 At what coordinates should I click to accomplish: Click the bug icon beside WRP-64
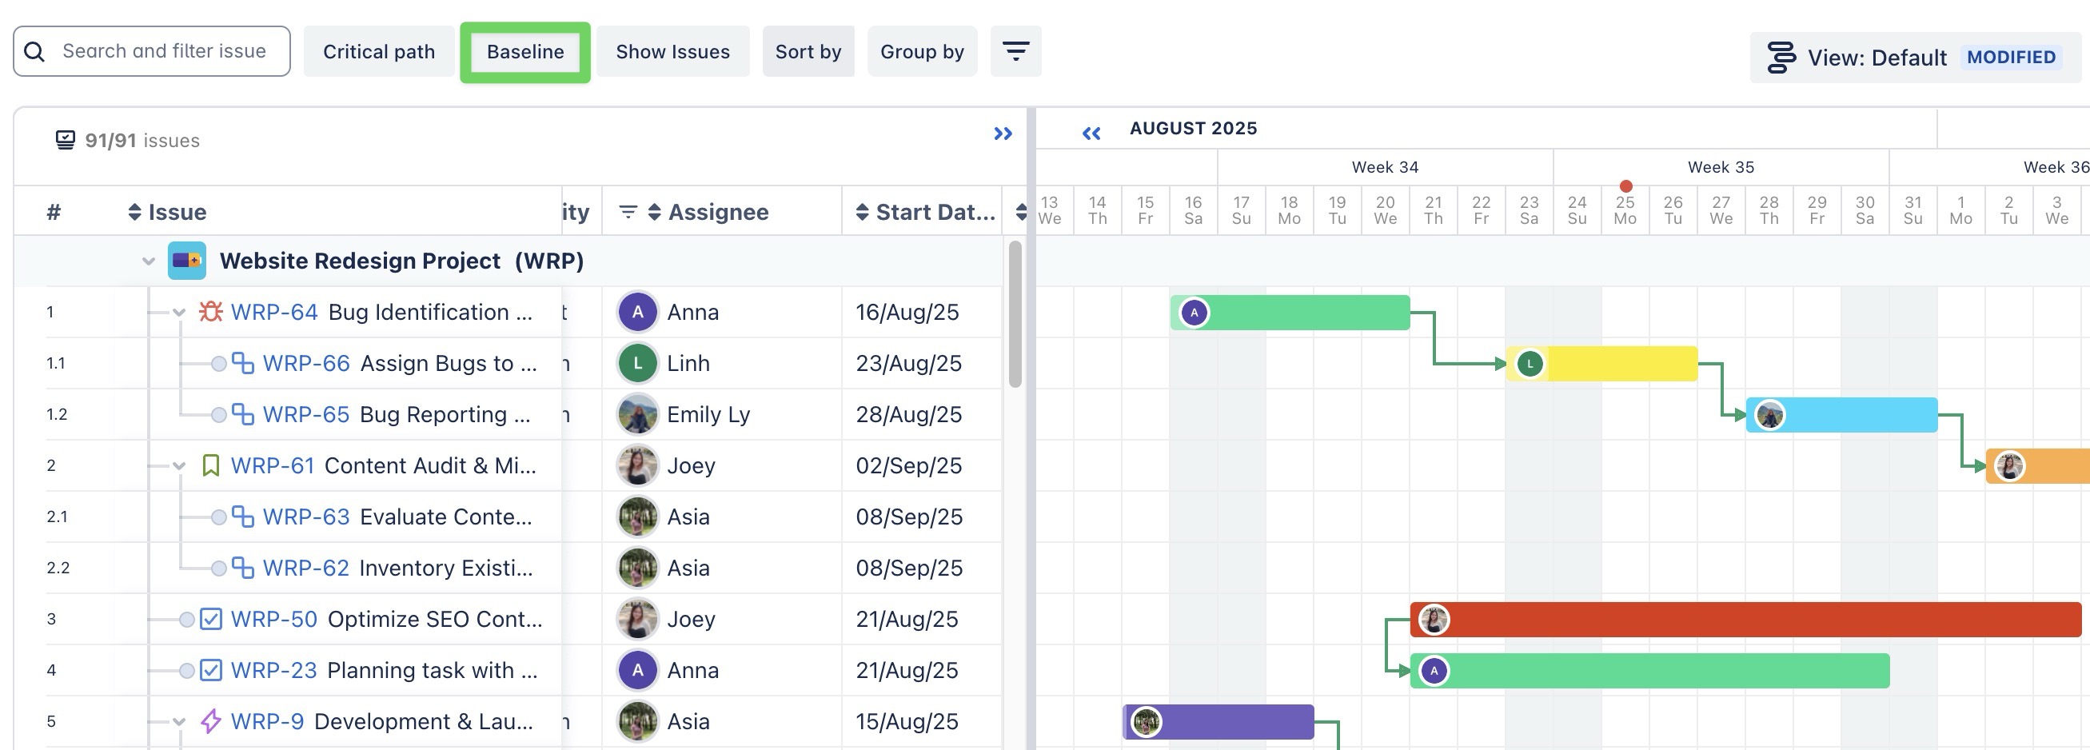(211, 312)
